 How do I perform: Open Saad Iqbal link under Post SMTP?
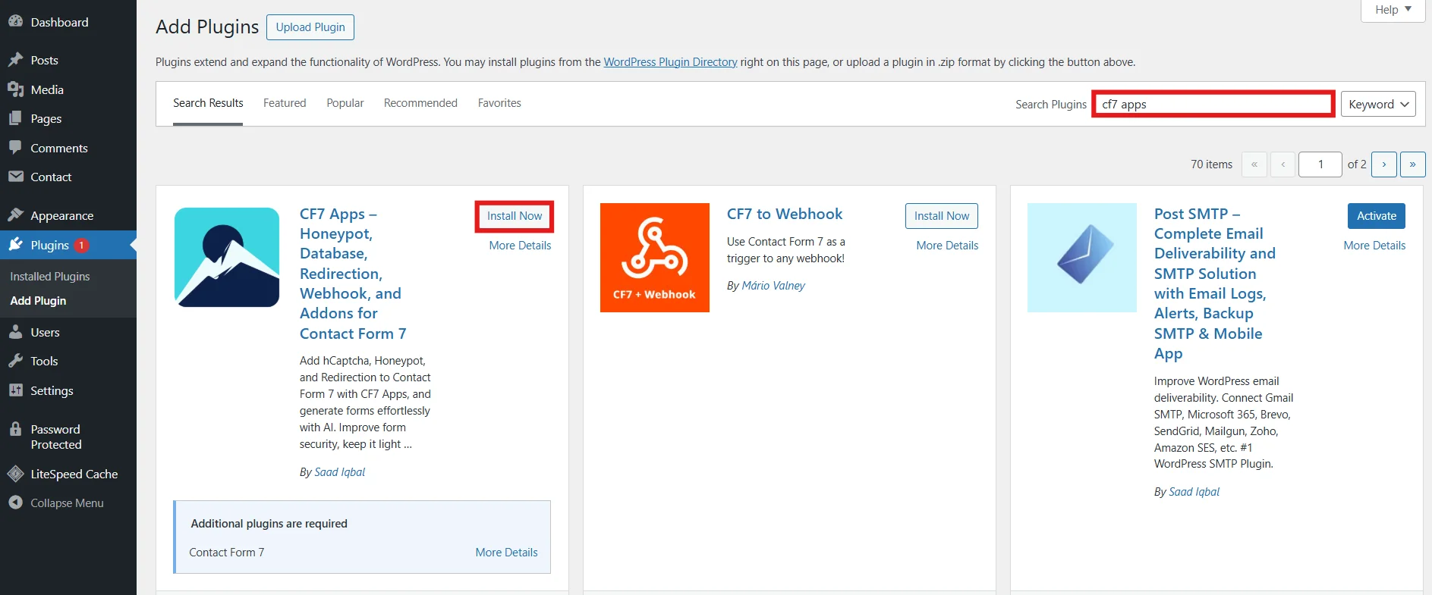click(1194, 492)
